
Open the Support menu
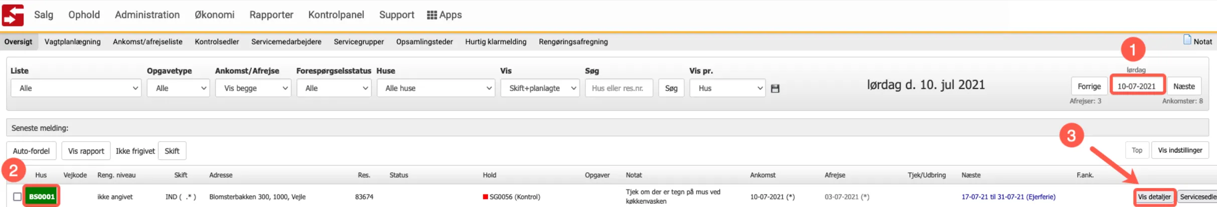click(396, 15)
